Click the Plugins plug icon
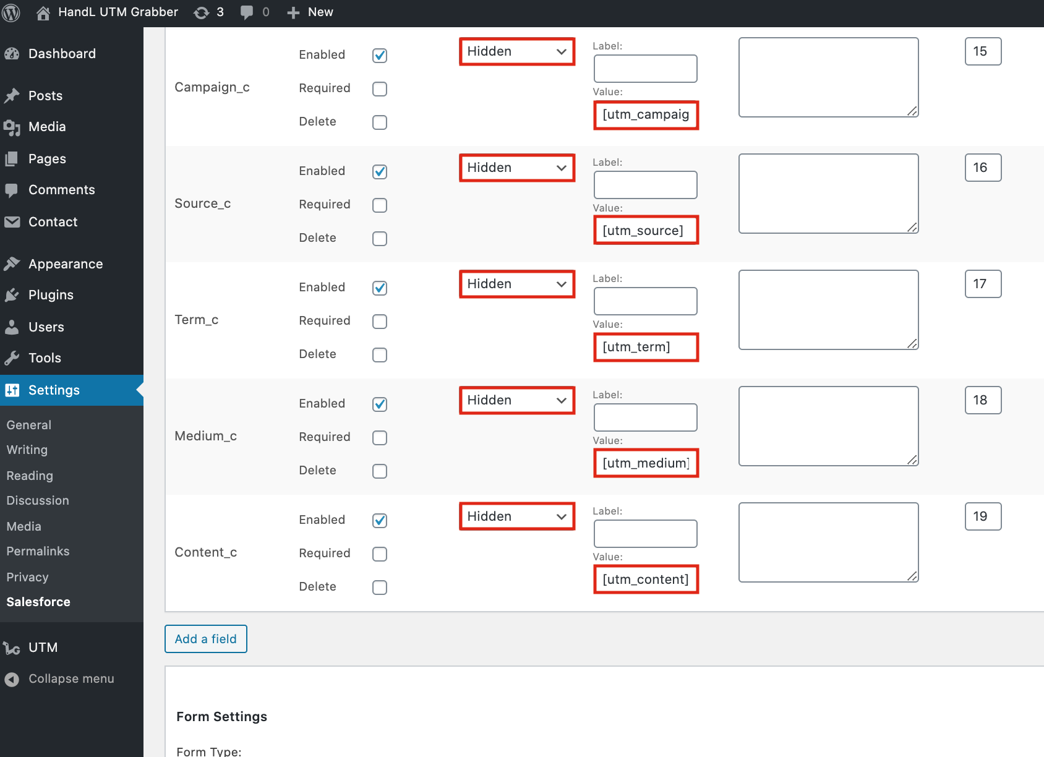Viewport: 1044px width, 757px height. coord(12,295)
